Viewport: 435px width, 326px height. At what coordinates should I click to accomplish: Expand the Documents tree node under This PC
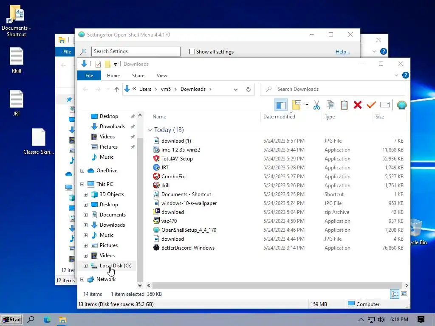(x=85, y=215)
